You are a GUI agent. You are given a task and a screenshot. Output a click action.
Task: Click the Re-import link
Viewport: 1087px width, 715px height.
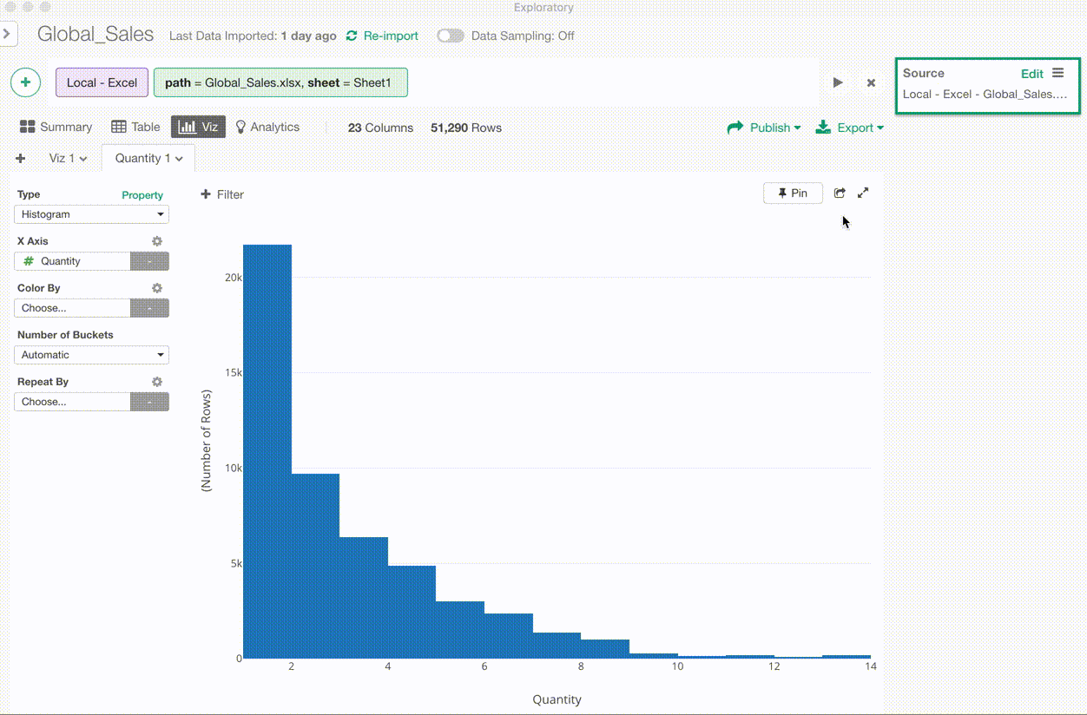[x=382, y=36]
